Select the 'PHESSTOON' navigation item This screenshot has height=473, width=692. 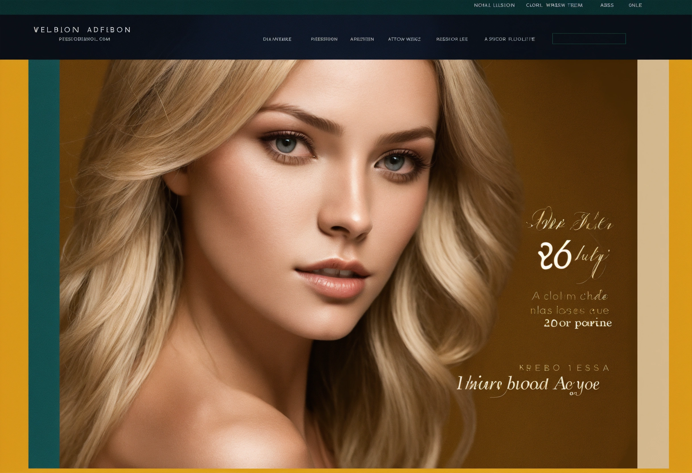click(324, 39)
